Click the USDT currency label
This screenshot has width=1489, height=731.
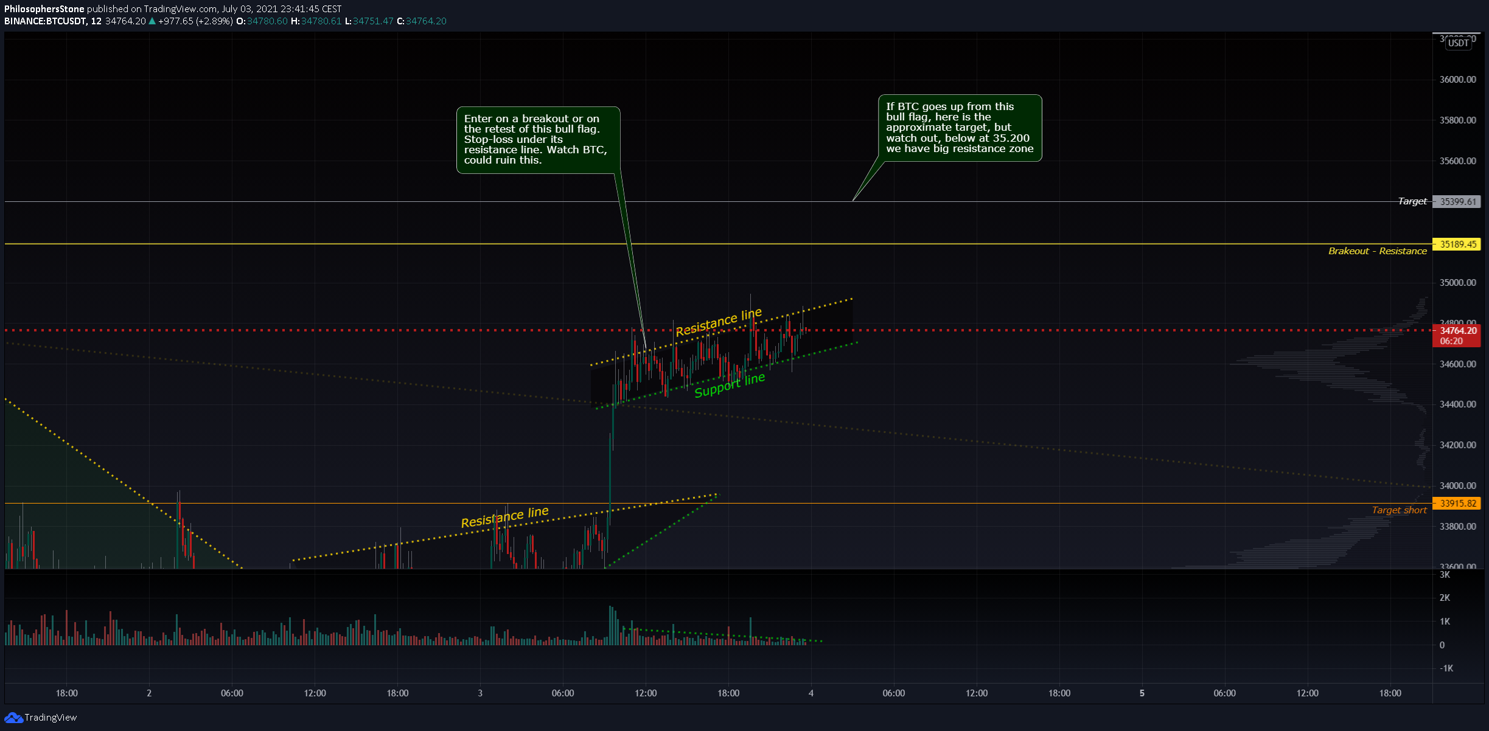click(1458, 43)
